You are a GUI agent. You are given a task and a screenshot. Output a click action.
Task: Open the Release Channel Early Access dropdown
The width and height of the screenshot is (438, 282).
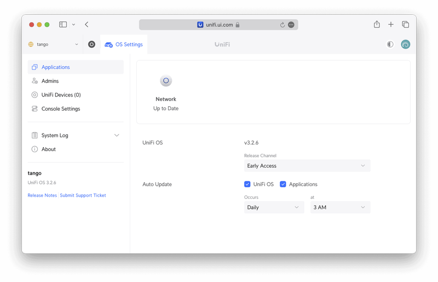(x=307, y=166)
